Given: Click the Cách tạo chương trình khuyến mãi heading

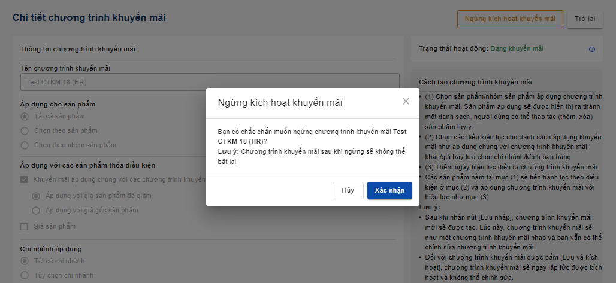Looking at the screenshot, I should [x=476, y=82].
